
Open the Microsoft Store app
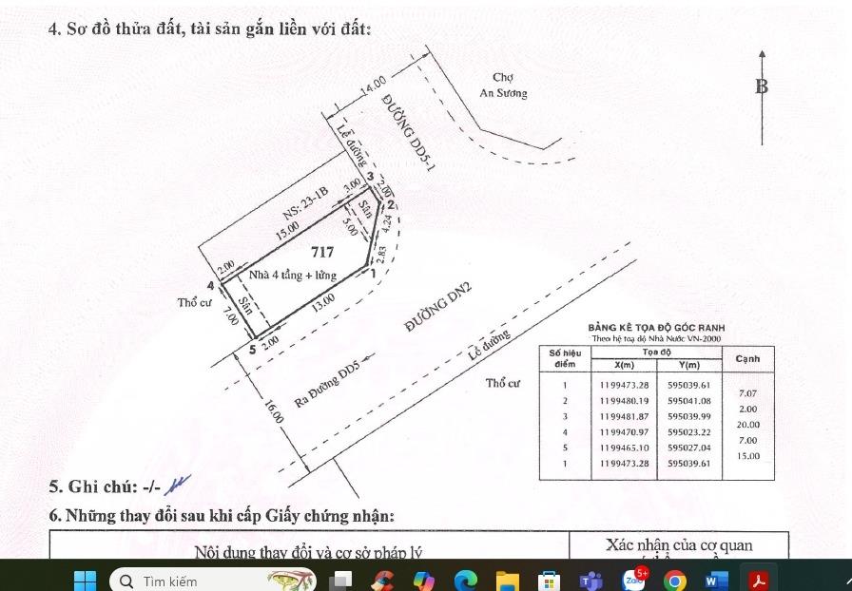(x=549, y=580)
